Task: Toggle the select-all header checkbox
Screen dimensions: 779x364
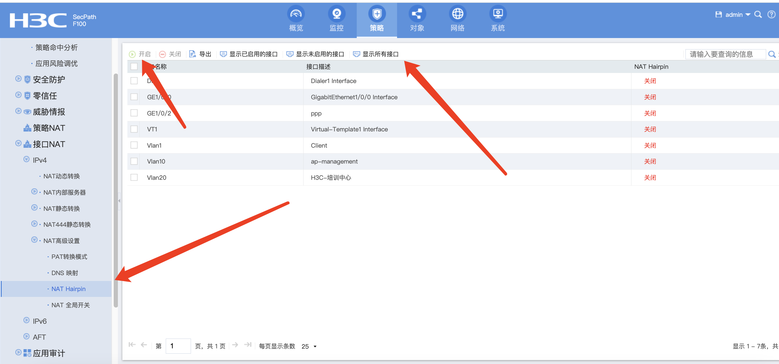Action: pos(134,67)
